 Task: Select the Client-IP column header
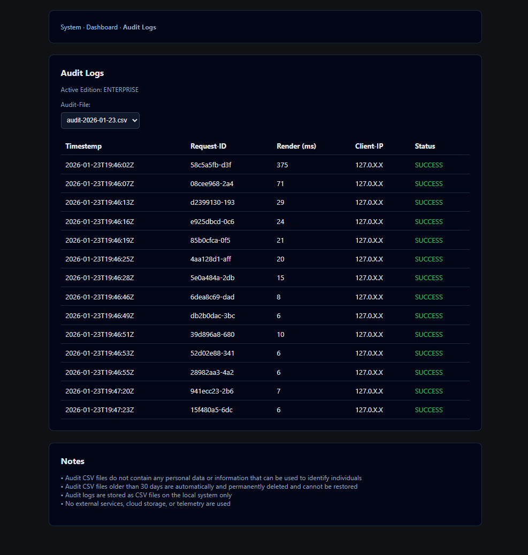coord(369,146)
